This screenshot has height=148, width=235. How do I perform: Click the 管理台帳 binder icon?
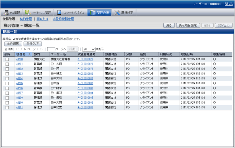[x=93, y=13]
